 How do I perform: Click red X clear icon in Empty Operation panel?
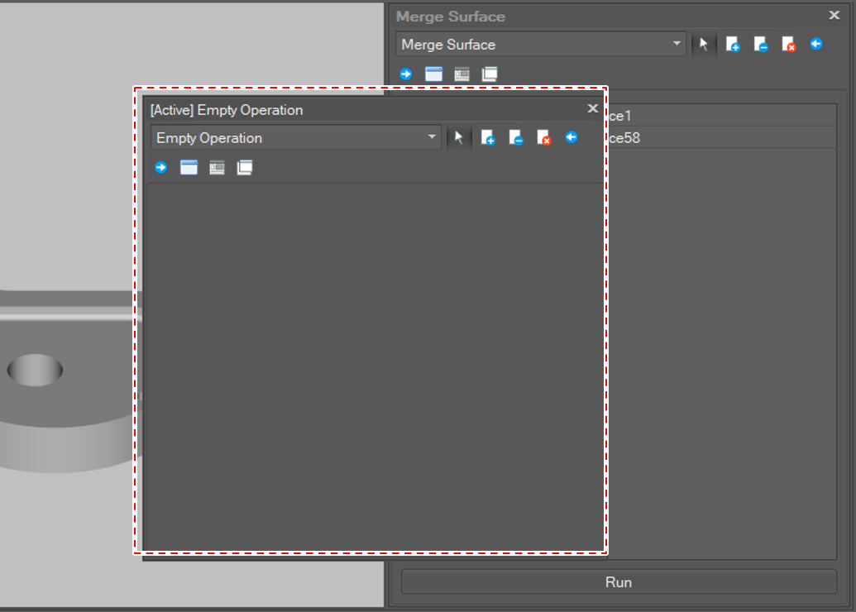click(x=543, y=138)
